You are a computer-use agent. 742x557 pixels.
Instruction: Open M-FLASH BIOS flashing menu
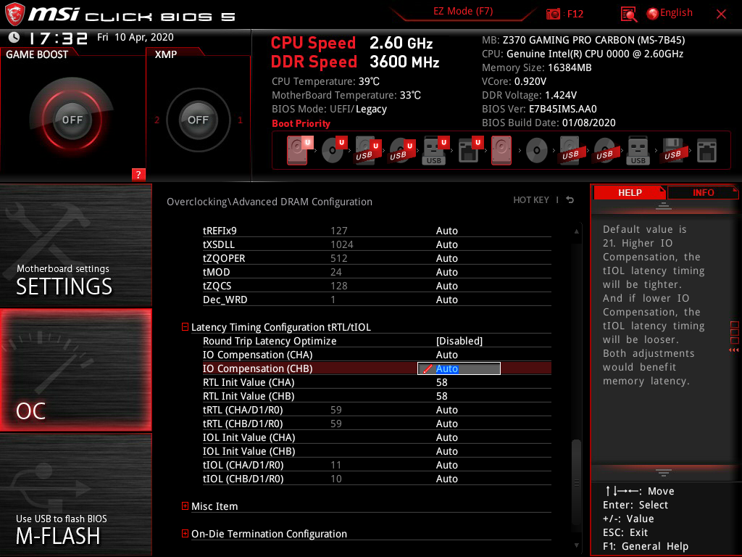[75, 494]
